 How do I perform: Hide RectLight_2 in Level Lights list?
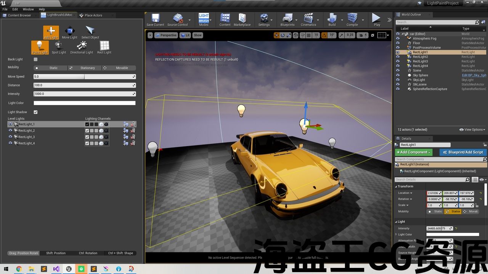click(x=10, y=131)
